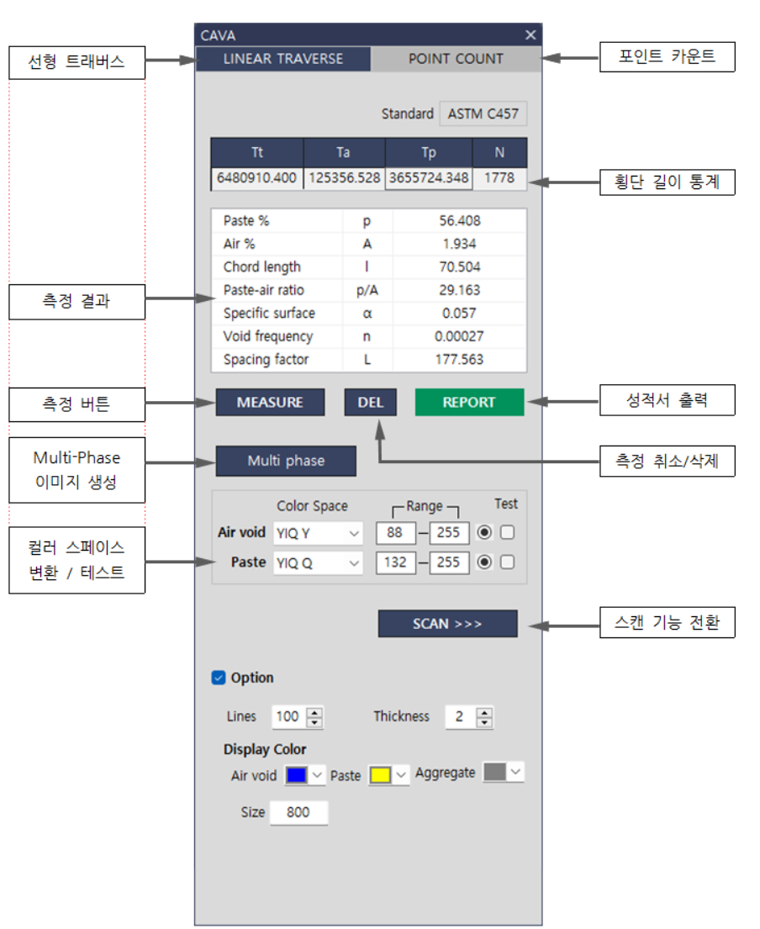
Task: Edit Paste range maximum 255
Action: click(449, 562)
